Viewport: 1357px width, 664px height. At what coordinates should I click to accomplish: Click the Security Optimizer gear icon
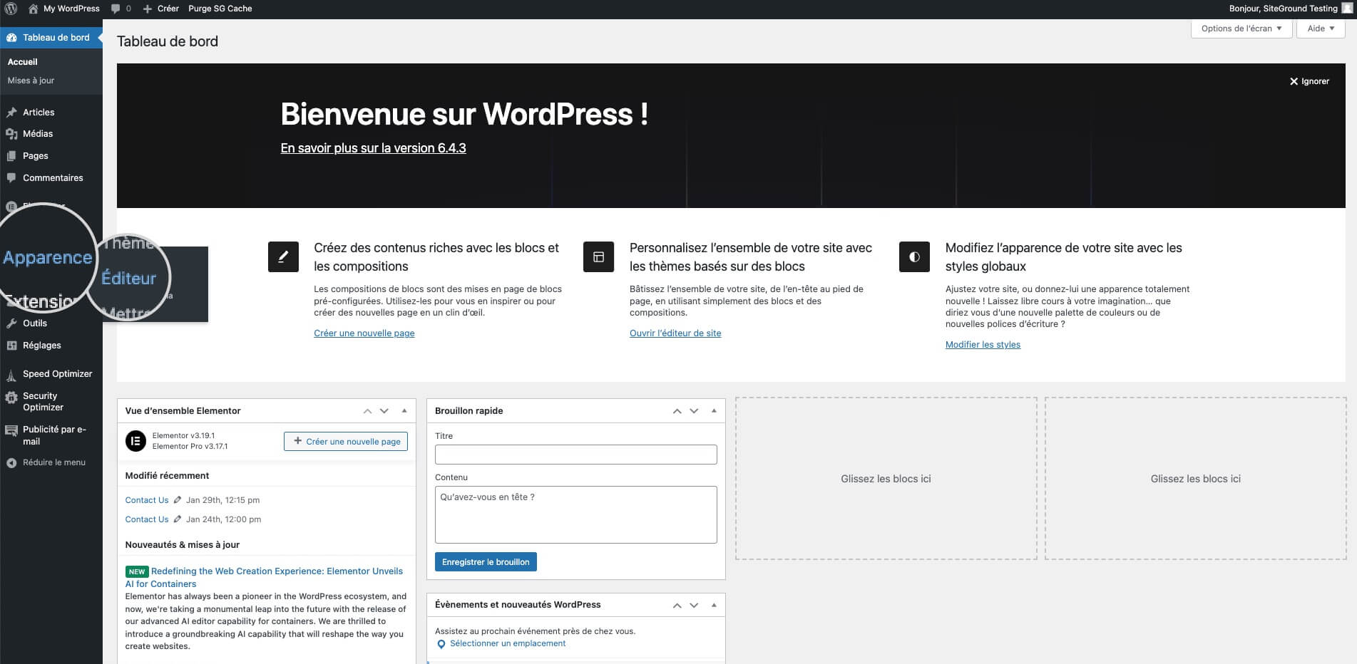coord(11,398)
